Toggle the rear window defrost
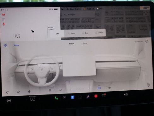The width and height of the screenshot is (154, 116). click(x=60, y=90)
